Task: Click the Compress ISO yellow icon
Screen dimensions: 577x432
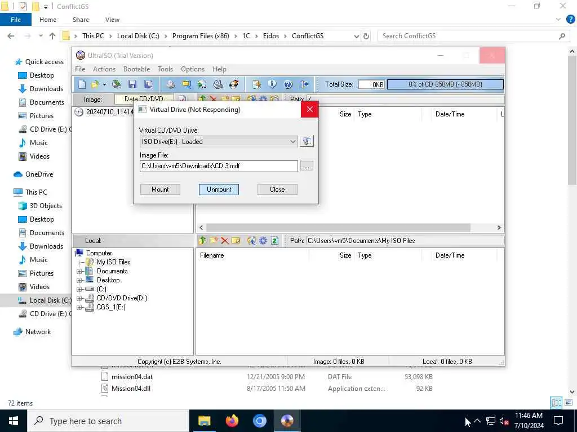Action: click(187, 84)
